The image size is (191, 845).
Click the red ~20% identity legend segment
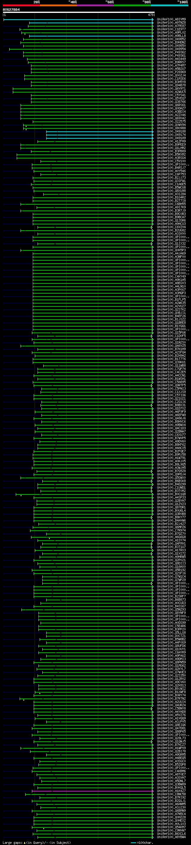(x=21, y=5)
